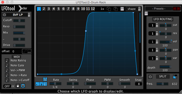The height and width of the screenshot is (94, 182).
Task: Enable Note->Cutoff
Action: (x=7, y=80)
